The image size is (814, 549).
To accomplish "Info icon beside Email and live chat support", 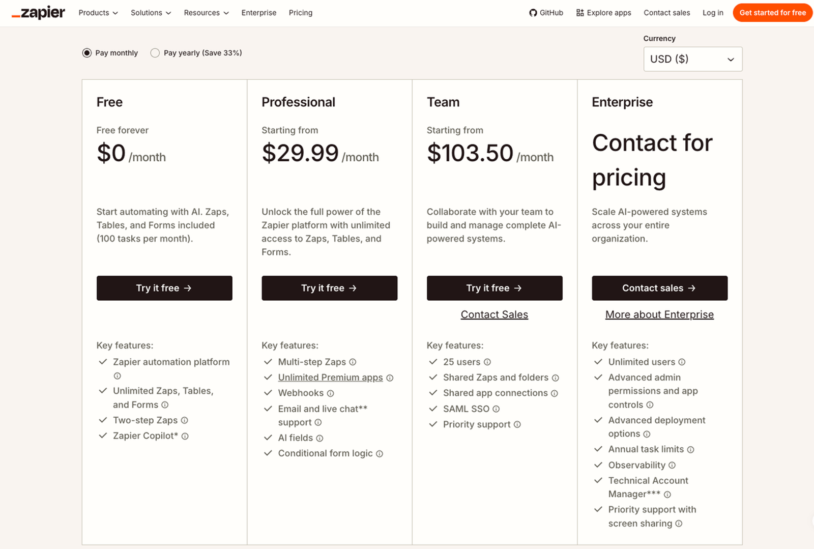I will point(318,422).
